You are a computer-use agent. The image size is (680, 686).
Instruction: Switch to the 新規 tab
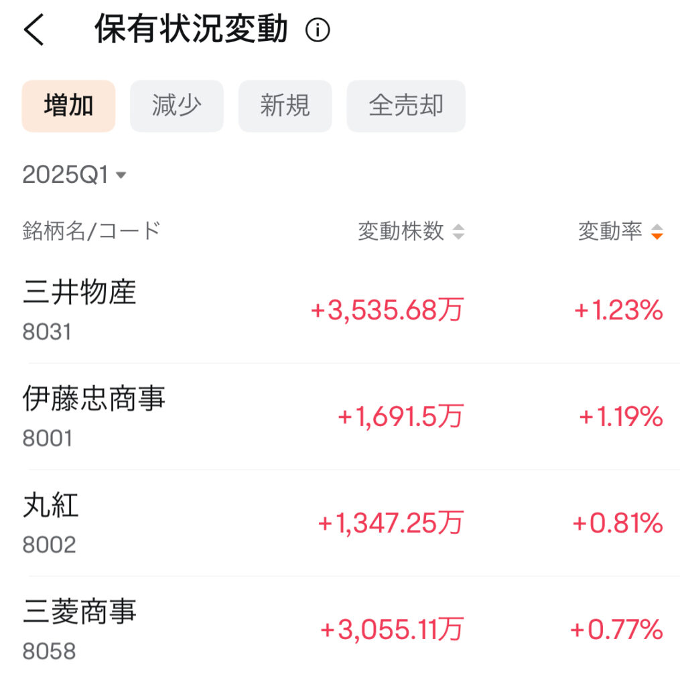pos(285,106)
